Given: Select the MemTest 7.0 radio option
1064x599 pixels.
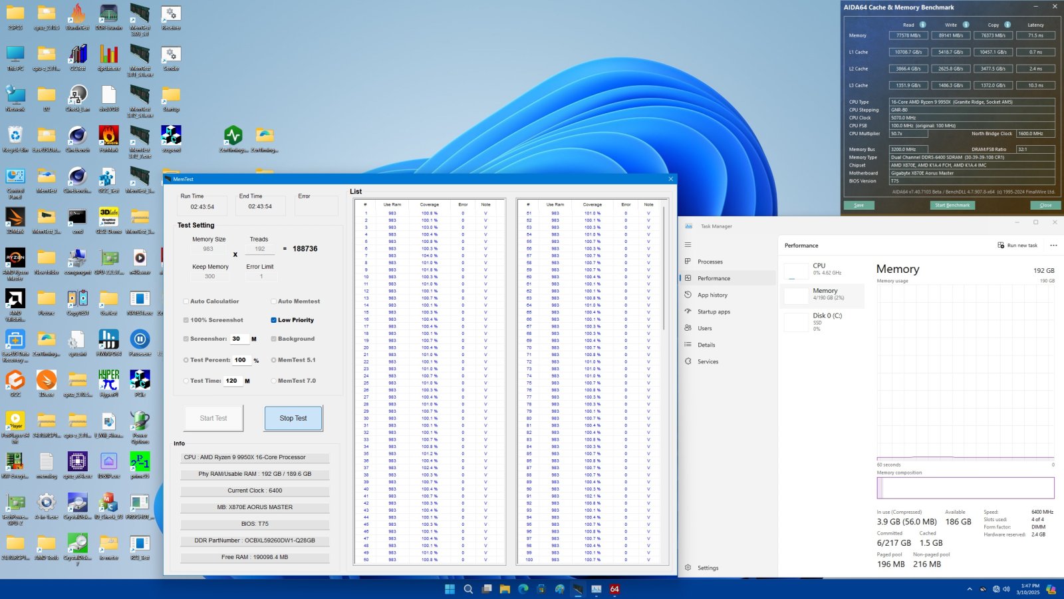Looking at the screenshot, I should 273,381.
